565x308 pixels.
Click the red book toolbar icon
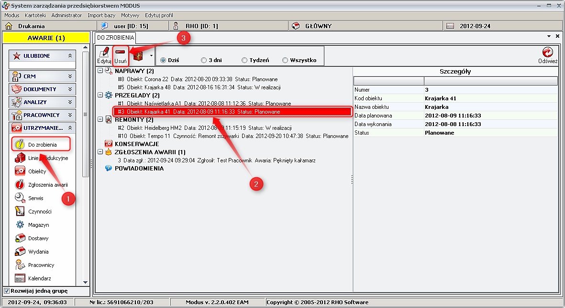(138, 56)
